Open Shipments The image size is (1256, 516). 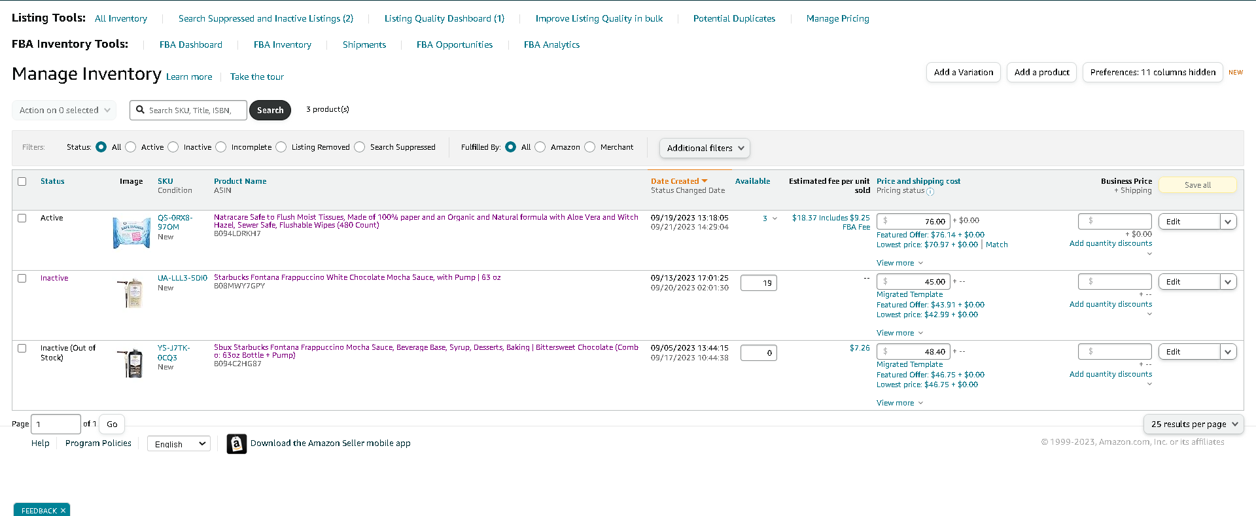[x=364, y=44]
